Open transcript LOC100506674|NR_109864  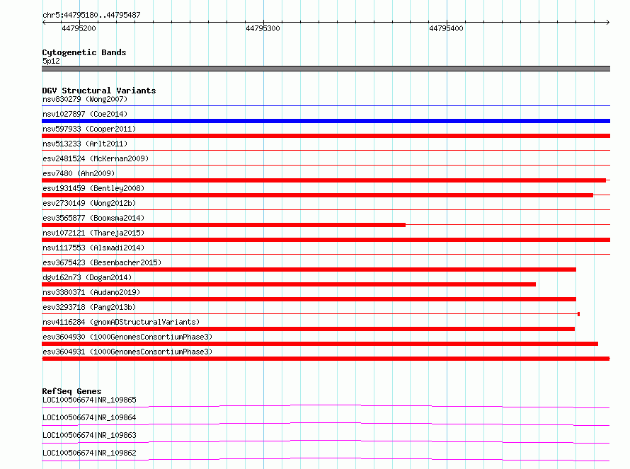point(89,417)
